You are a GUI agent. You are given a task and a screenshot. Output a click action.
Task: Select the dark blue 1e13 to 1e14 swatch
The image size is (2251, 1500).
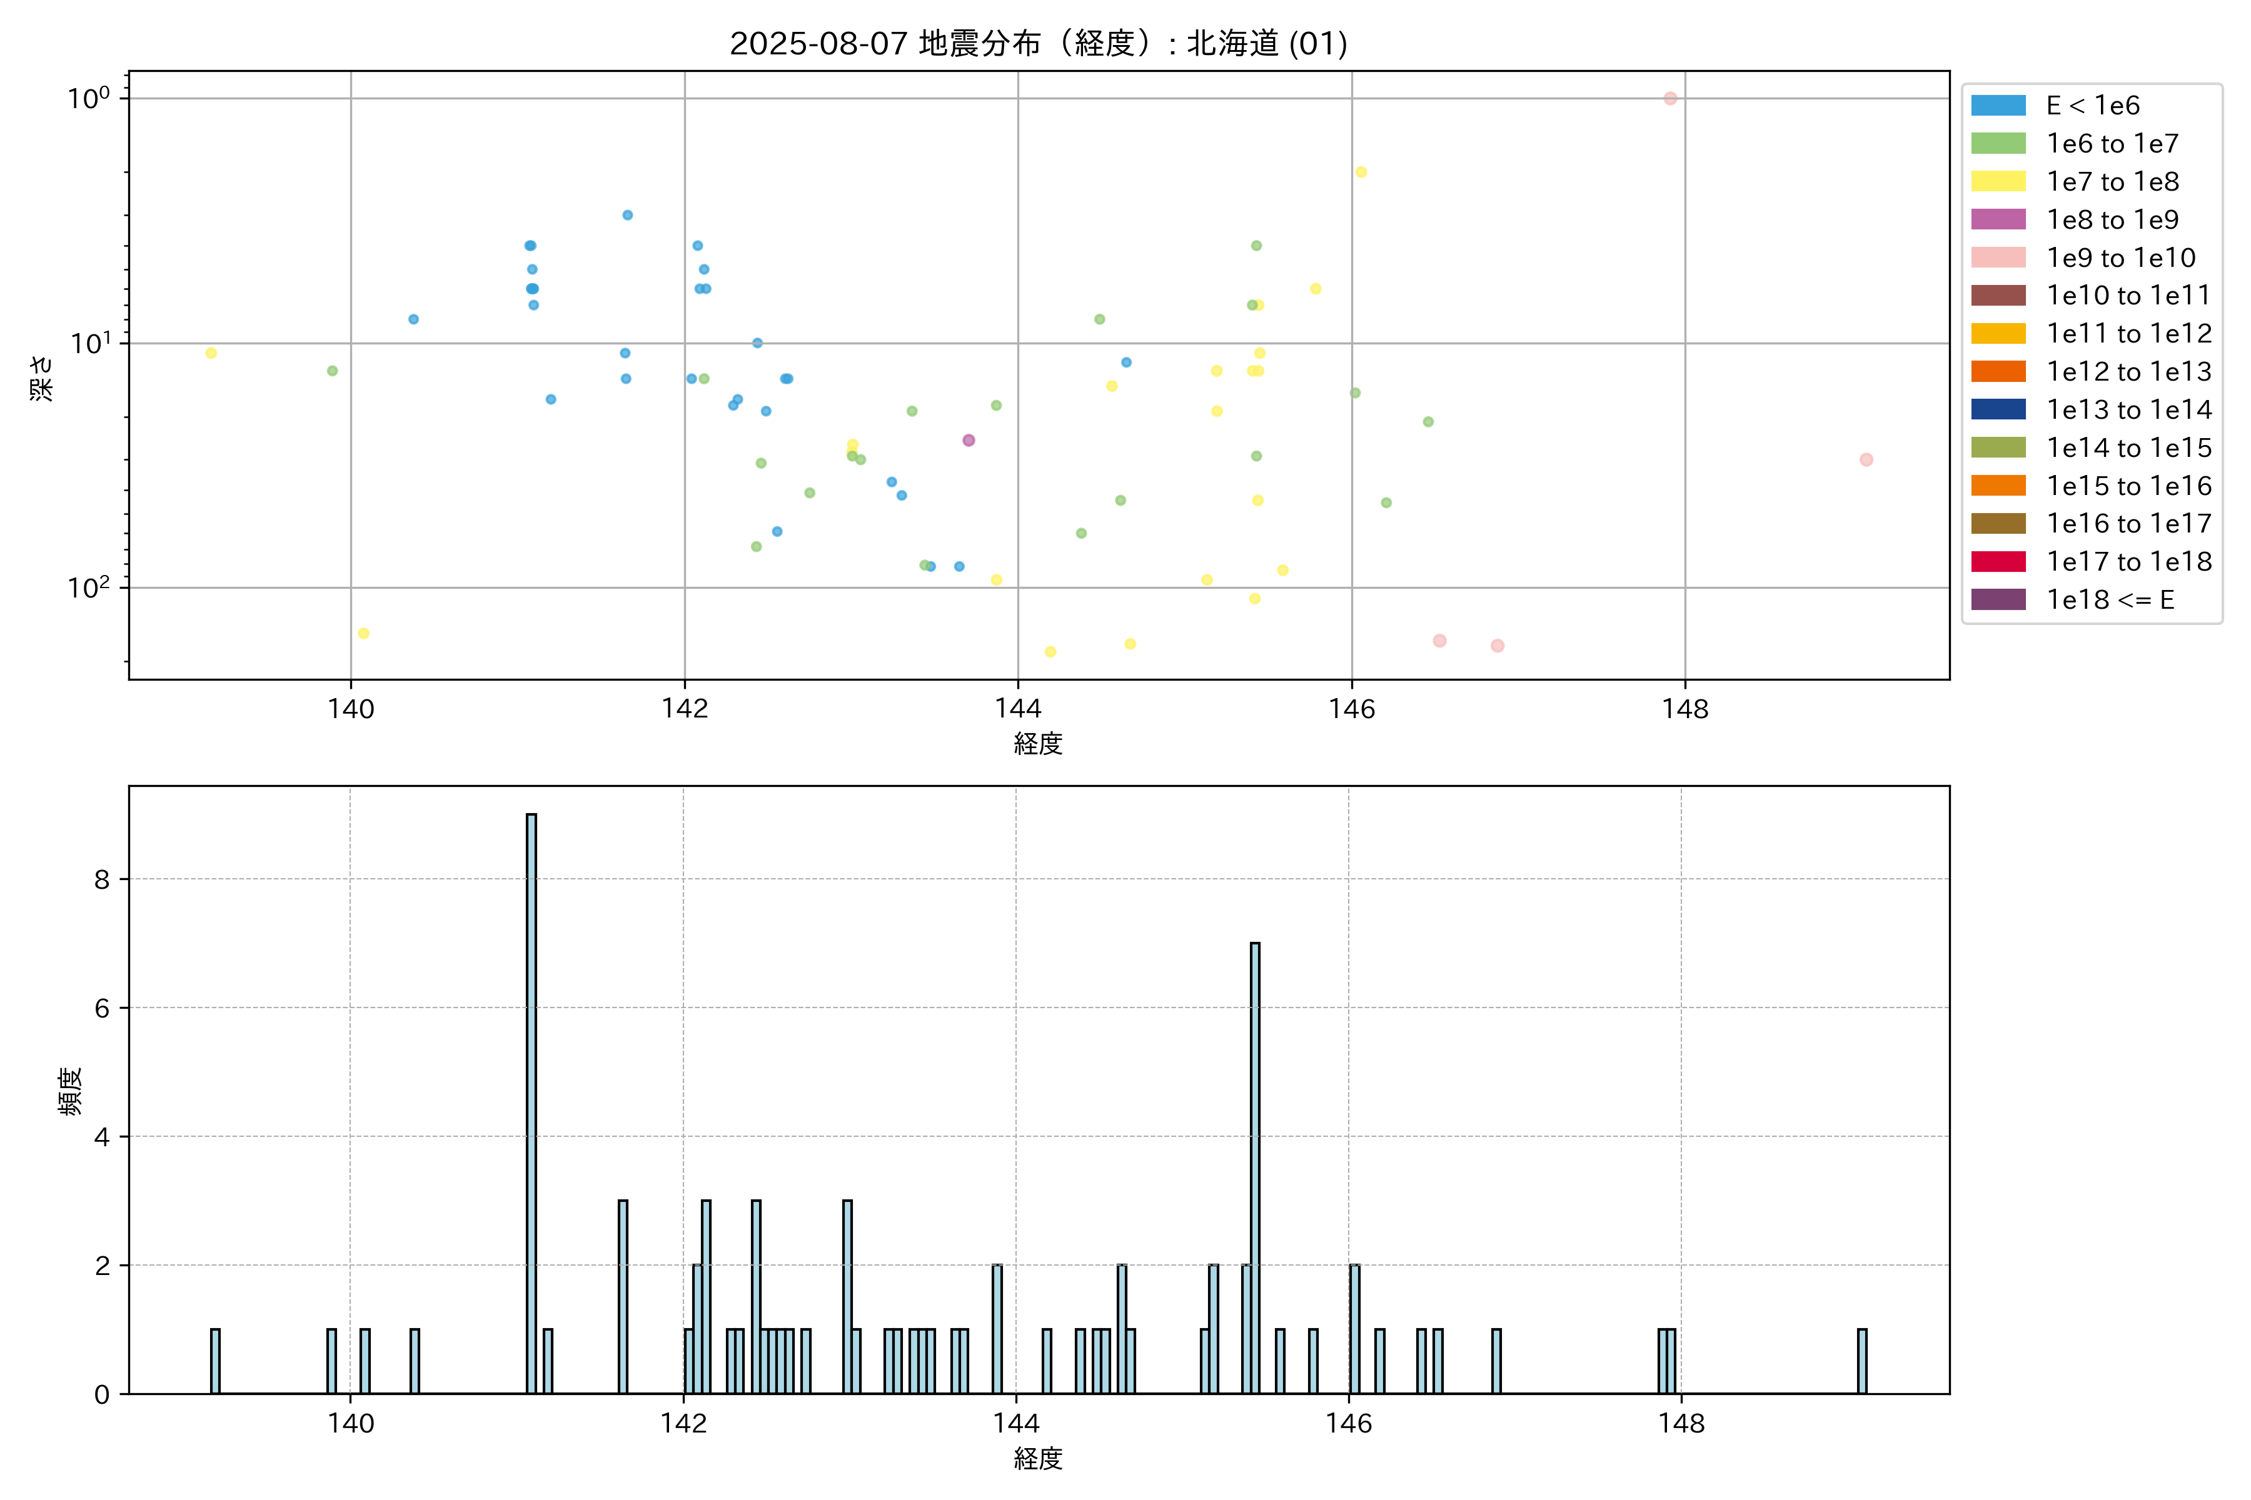1997,409
